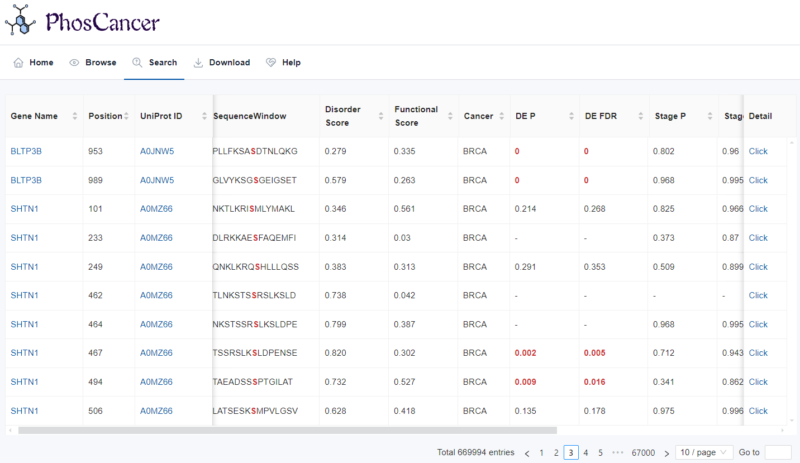Sort by Position column arrows
This screenshot has width=800, height=463.
coord(126,116)
